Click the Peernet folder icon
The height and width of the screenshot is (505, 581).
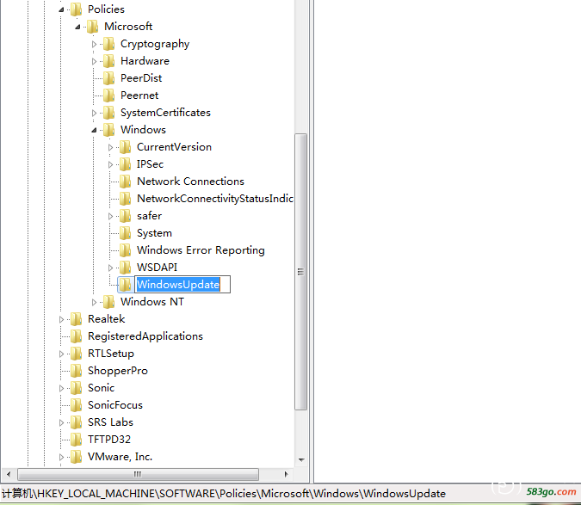tap(108, 95)
